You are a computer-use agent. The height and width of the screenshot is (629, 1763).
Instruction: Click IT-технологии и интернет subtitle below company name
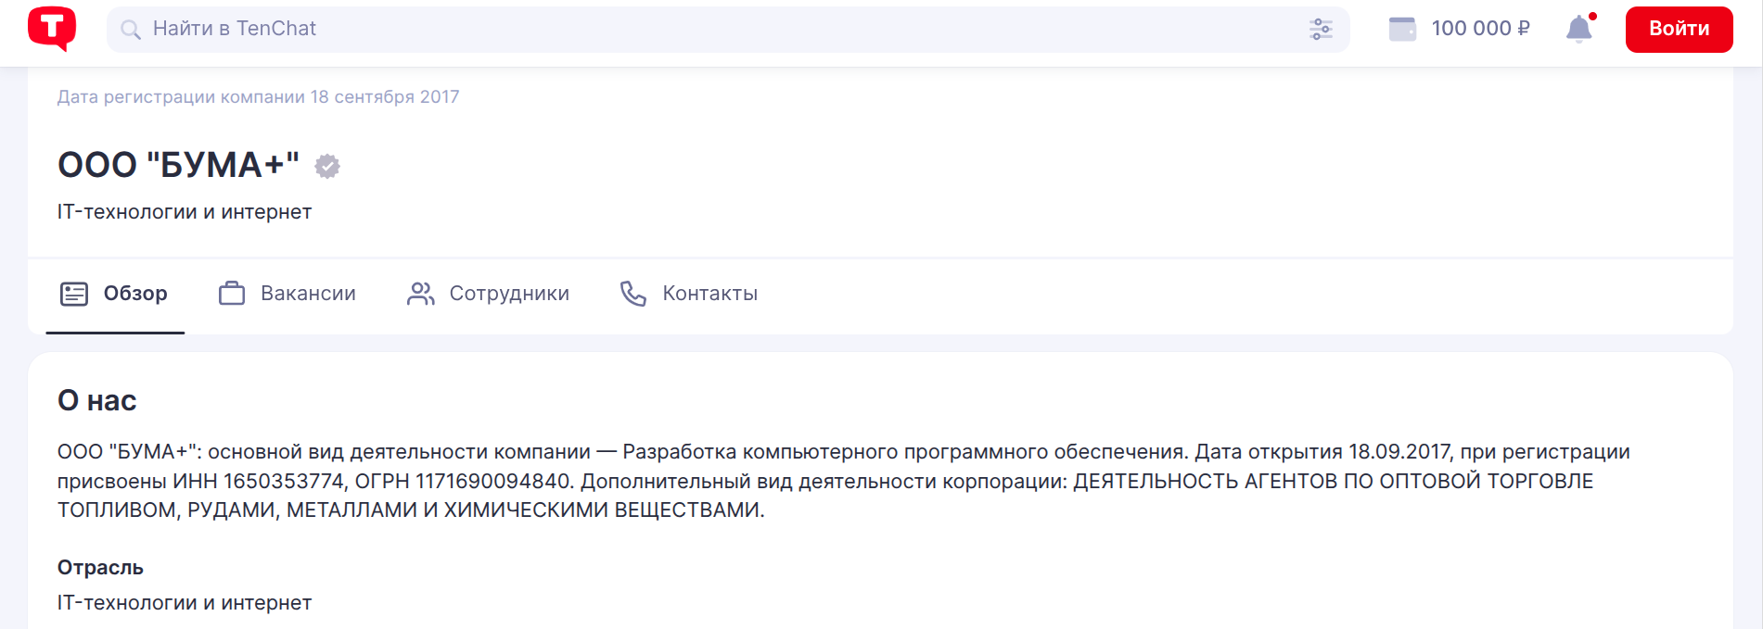click(185, 212)
